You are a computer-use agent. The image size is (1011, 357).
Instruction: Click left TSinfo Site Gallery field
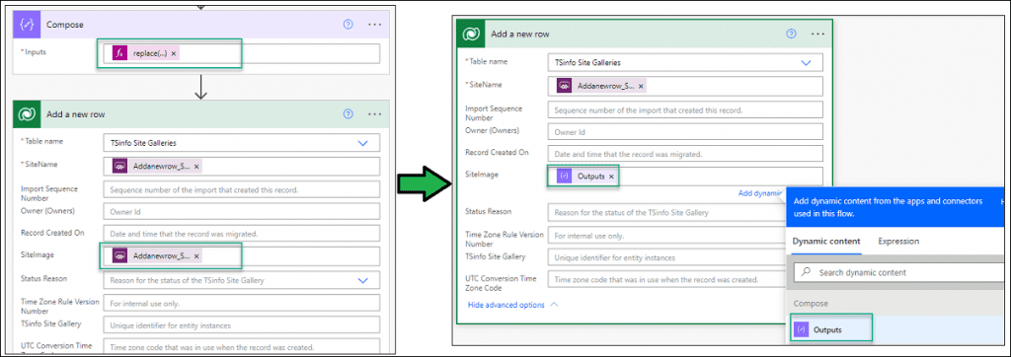[241, 325]
